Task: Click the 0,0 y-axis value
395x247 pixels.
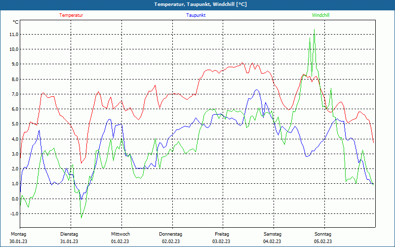Action: [15, 199]
